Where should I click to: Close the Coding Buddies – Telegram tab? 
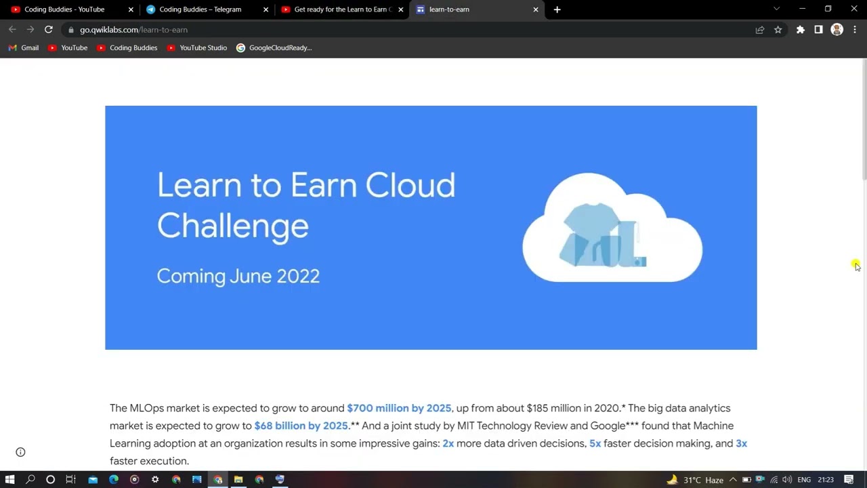266,9
